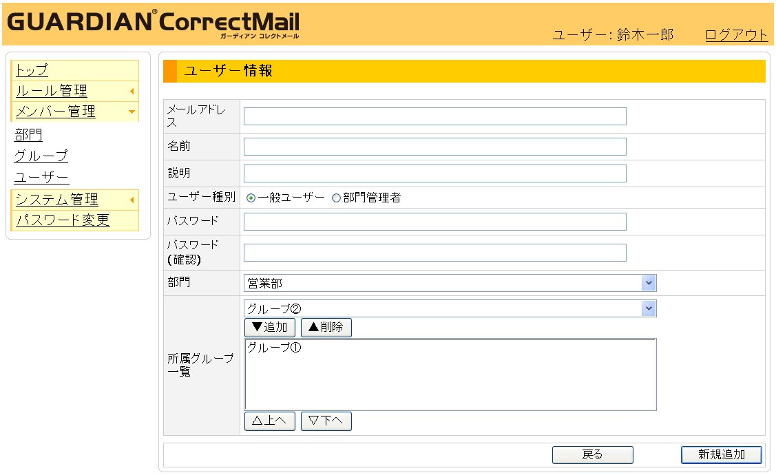Click the ユーザー情報 heading
This screenshot has height=475, width=776.
[228, 71]
